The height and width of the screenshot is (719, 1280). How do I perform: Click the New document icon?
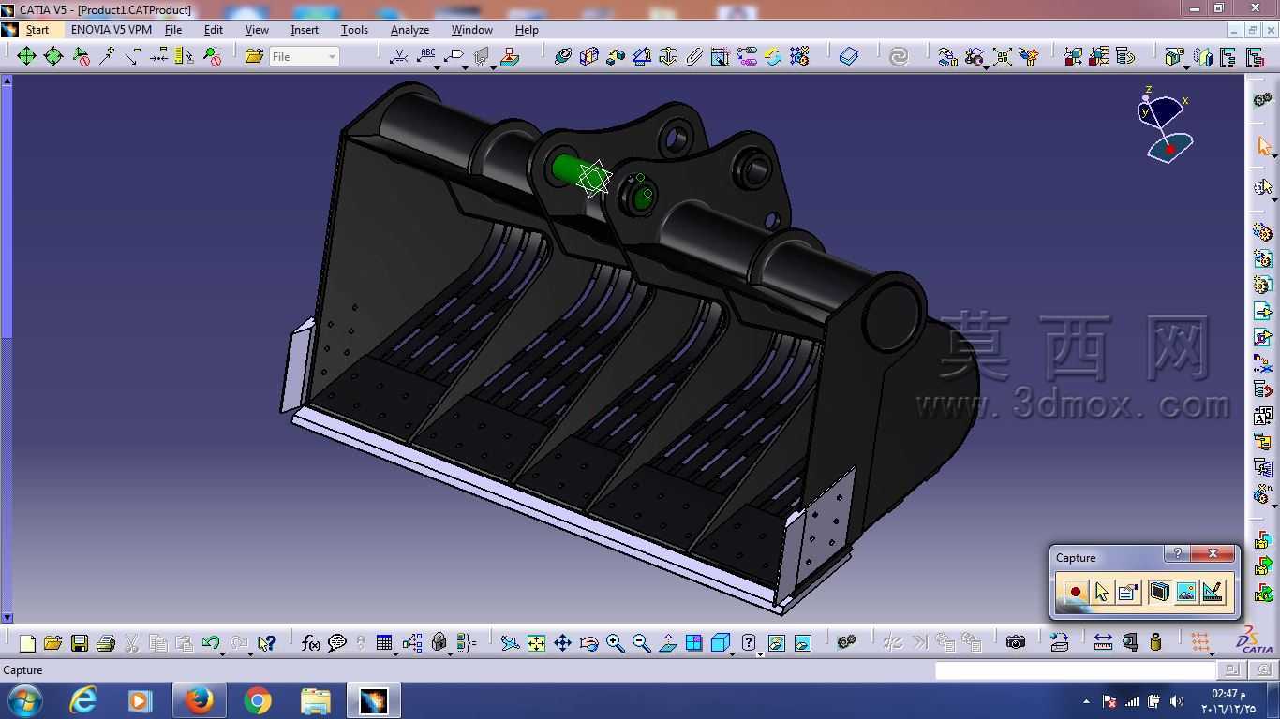[27, 643]
